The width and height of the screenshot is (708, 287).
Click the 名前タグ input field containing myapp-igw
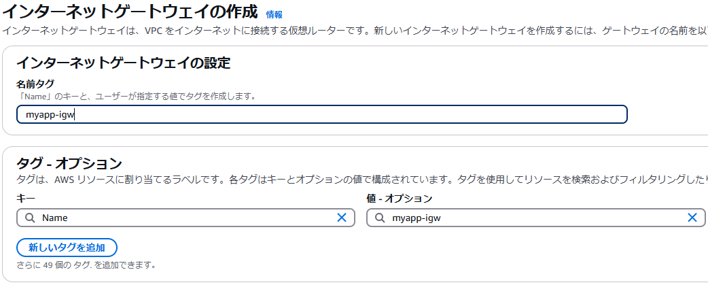(322, 114)
